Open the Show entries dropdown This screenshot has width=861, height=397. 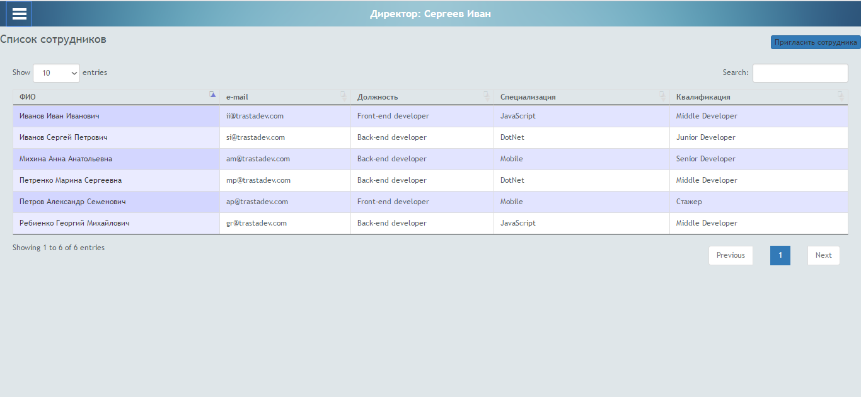tap(56, 73)
